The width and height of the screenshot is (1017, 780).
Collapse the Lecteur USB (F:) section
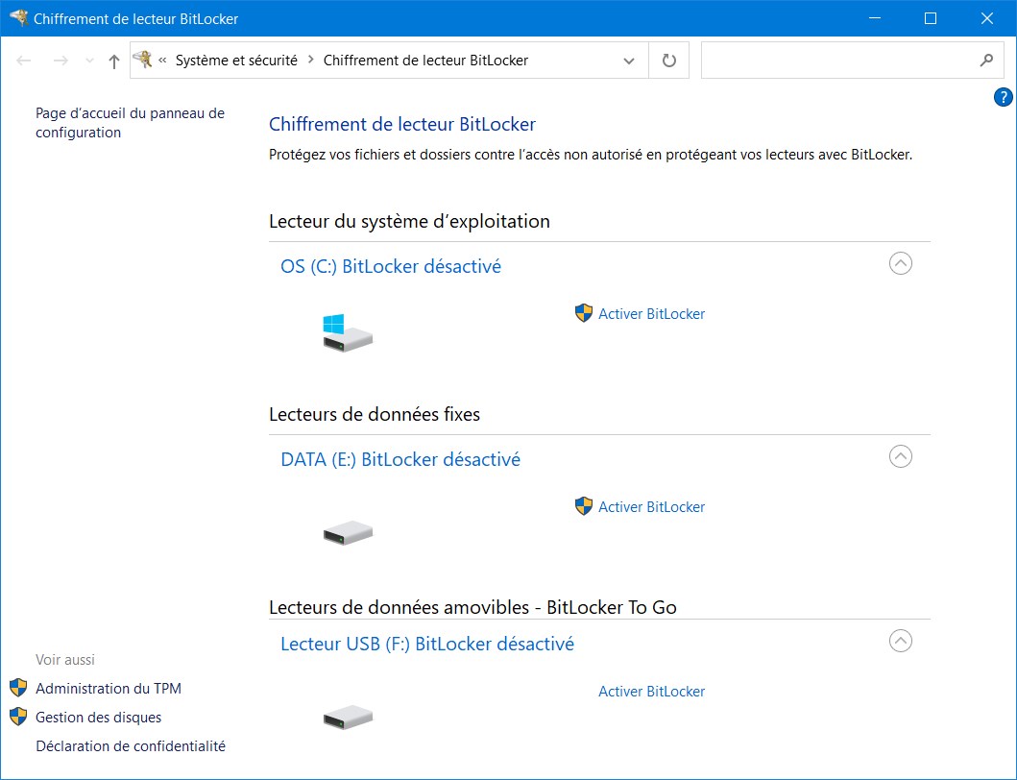pos(900,641)
